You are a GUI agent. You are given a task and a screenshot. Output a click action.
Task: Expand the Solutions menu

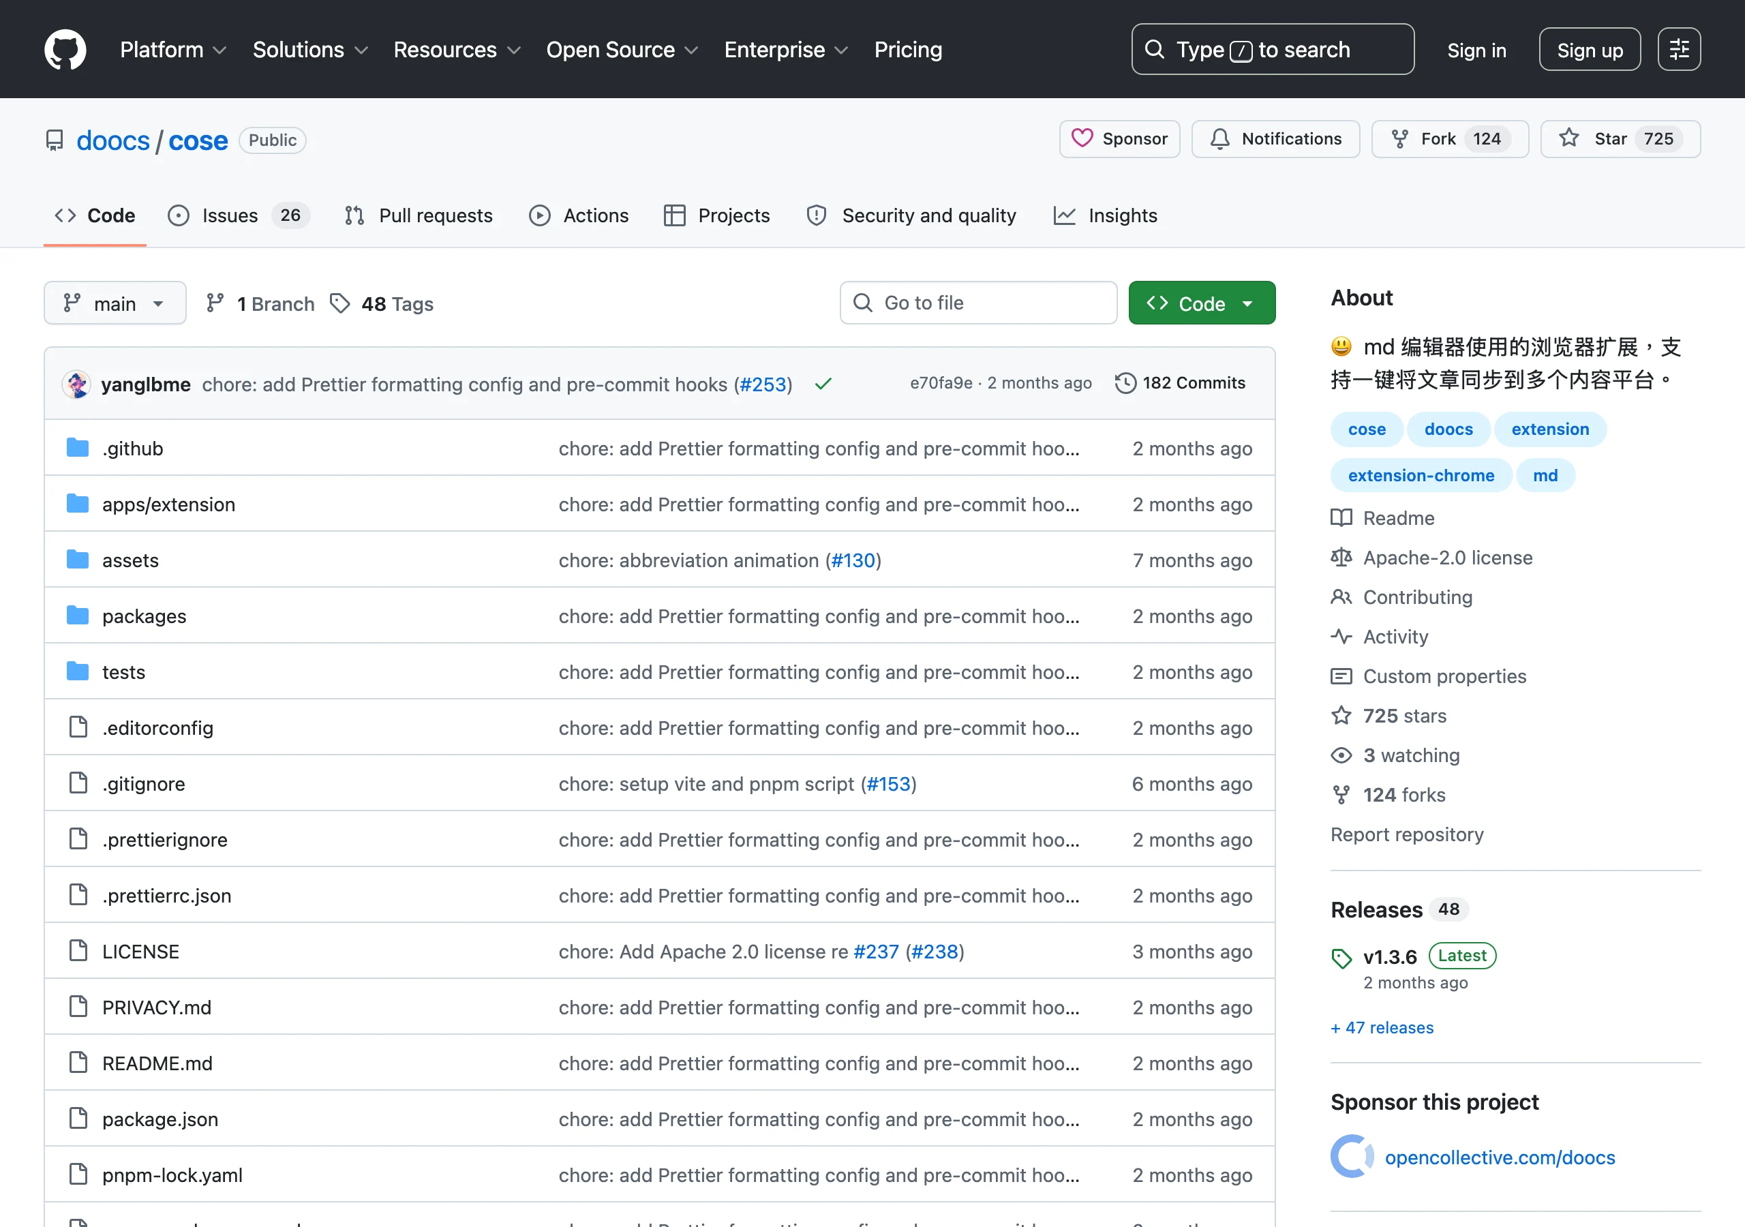(x=310, y=50)
